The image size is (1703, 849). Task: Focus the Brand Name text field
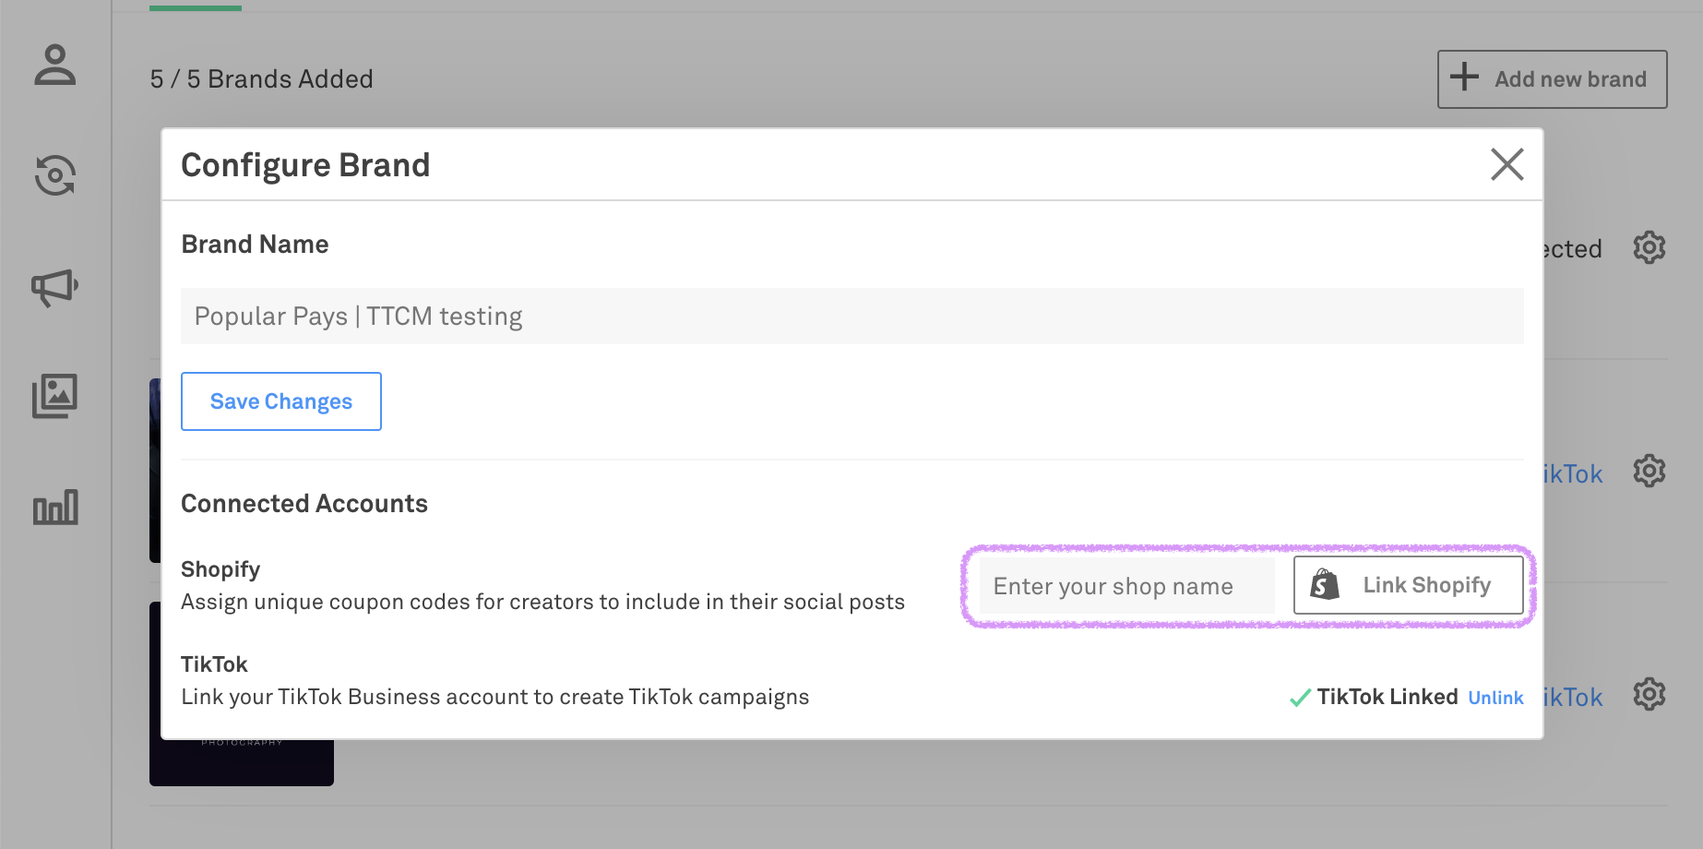(x=851, y=317)
